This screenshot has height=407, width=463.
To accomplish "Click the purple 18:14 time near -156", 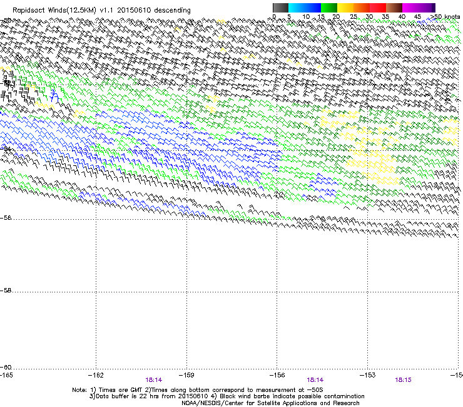I will point(315,380).
